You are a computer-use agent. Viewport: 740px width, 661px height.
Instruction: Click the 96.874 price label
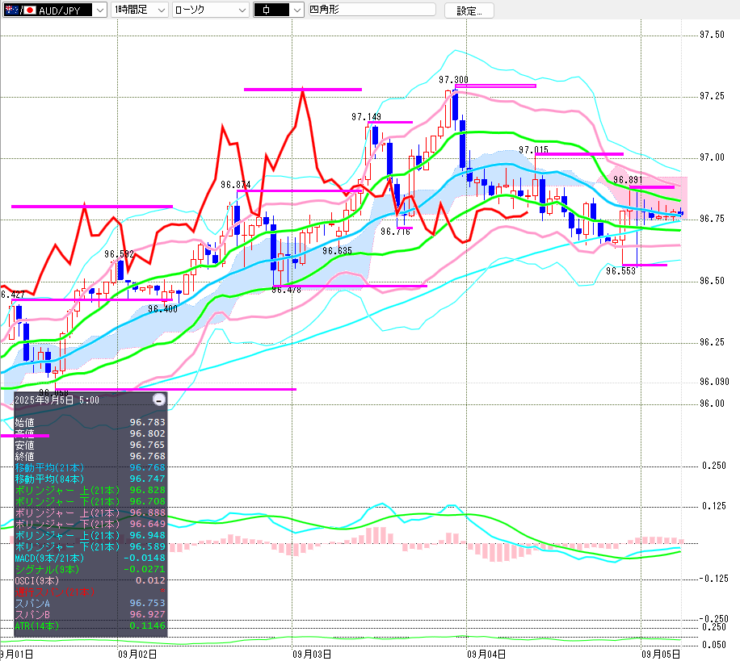(236, 185)
